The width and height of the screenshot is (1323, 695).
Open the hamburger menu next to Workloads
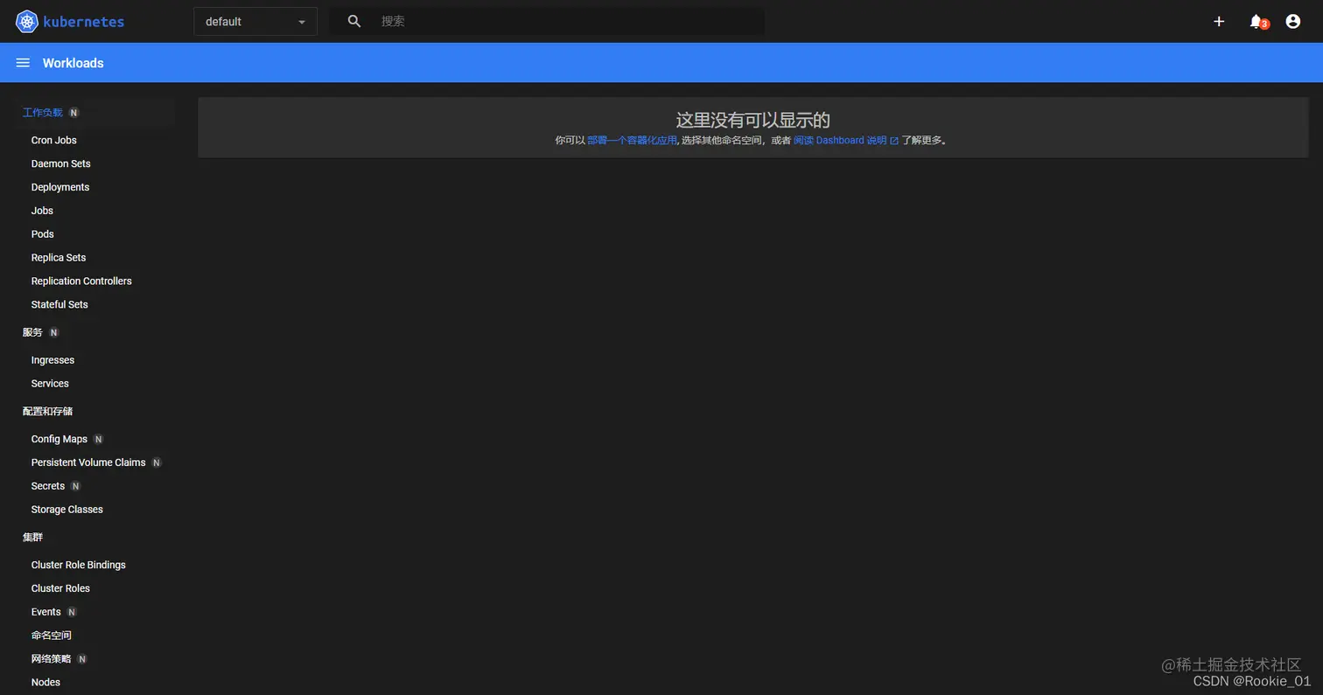(23, 62)
